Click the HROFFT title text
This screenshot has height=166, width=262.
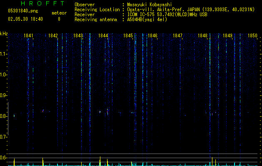[43, 3]
